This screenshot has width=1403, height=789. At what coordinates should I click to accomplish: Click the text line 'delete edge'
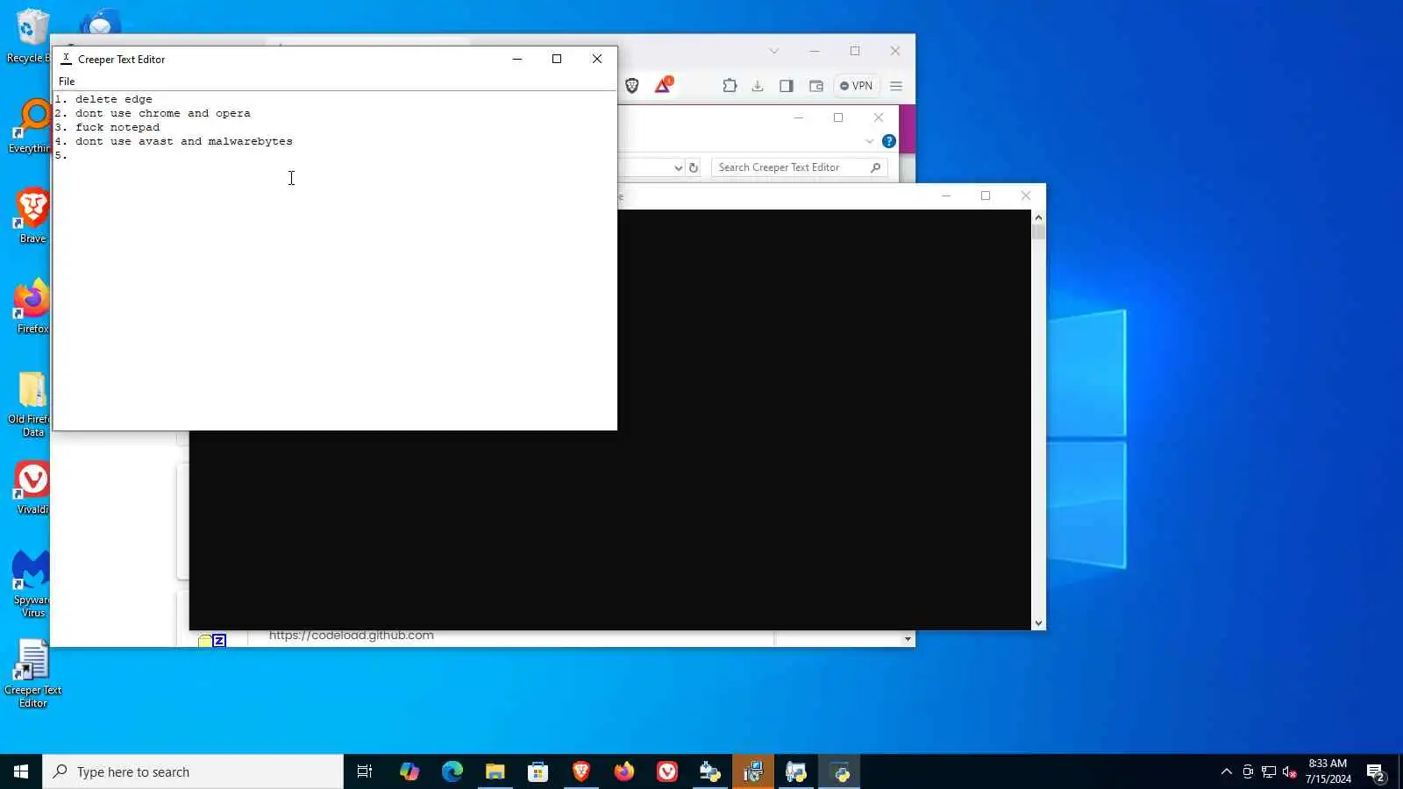pos(113,99)
